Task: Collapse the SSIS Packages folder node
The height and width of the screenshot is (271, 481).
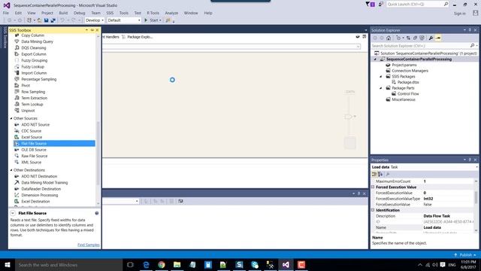Action: [x=381, y=77]
